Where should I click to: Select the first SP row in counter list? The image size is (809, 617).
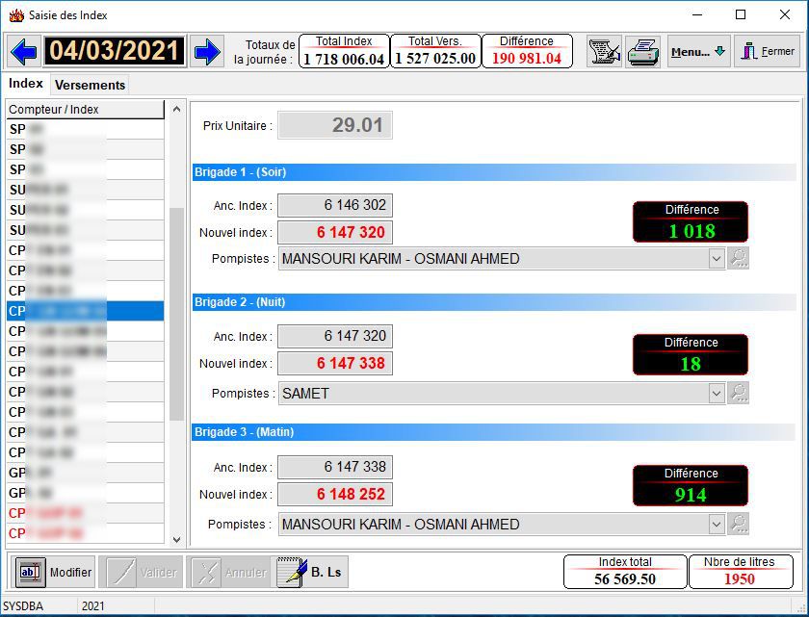tap(85, 129)
